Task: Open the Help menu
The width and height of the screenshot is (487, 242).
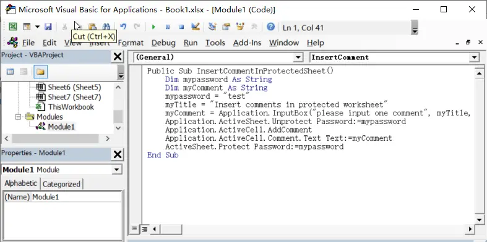Action: pos(315,43)
